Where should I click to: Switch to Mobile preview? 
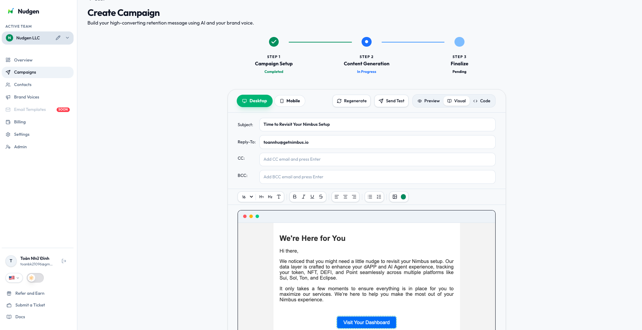click(x=290, y=101)
